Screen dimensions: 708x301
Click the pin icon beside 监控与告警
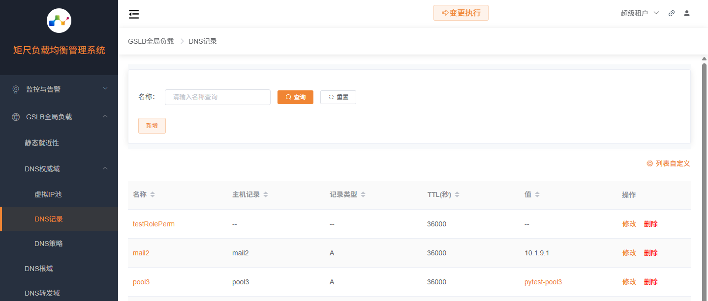point(15,89)
